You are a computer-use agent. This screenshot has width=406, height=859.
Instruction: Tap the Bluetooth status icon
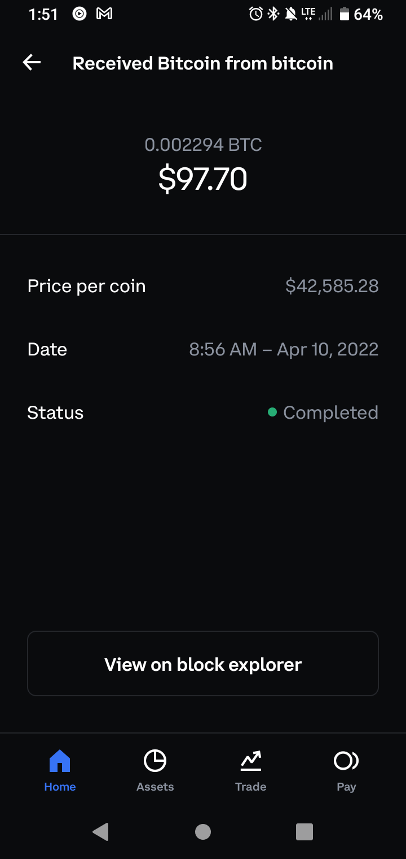pyautogui.click(x=273, y=14)
